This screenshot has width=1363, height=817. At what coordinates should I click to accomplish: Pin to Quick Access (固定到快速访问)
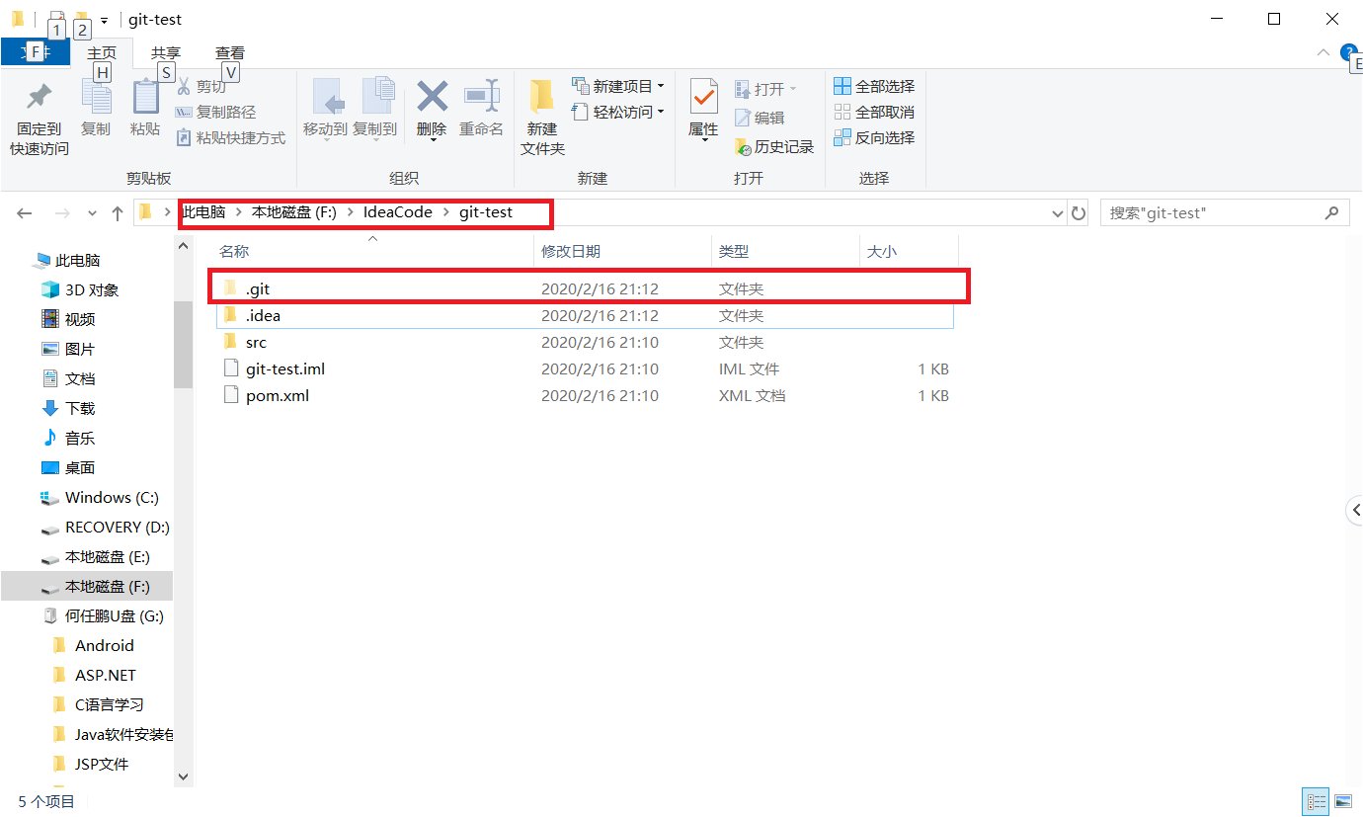[x=40, y=120]
